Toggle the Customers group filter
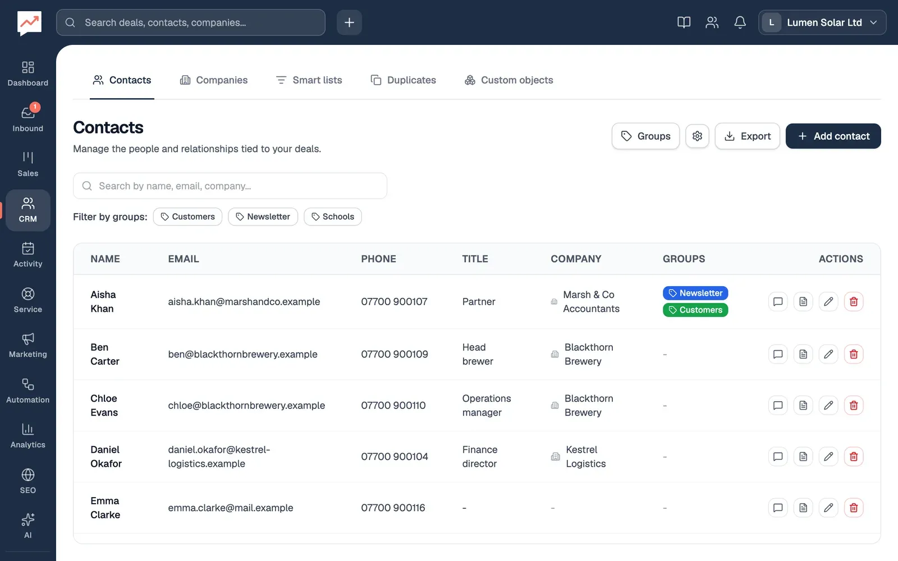Image resolution: width=898 pixels, height=561 pixels. point(187,217)
